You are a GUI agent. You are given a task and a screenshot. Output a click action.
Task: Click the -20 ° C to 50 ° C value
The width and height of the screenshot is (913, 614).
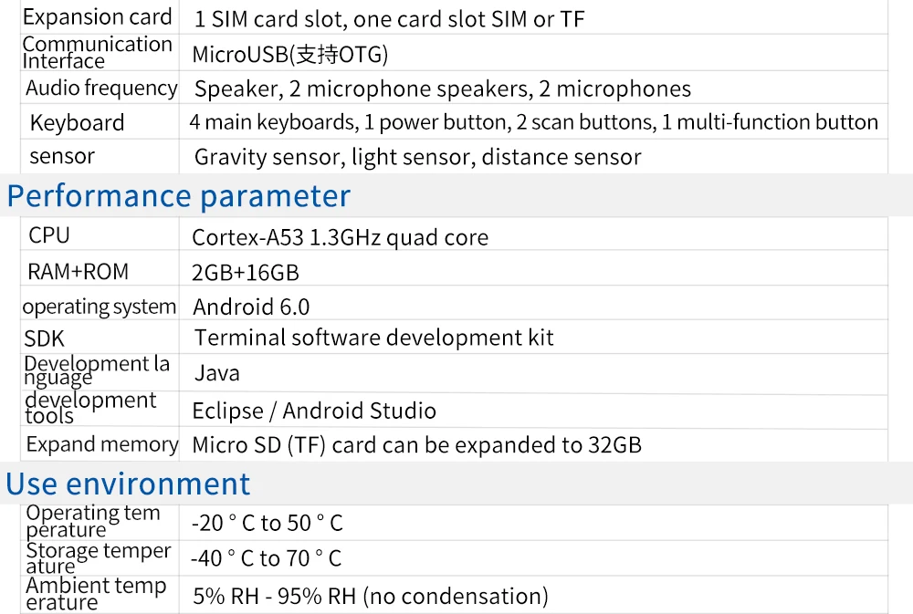tap(267, 524)
